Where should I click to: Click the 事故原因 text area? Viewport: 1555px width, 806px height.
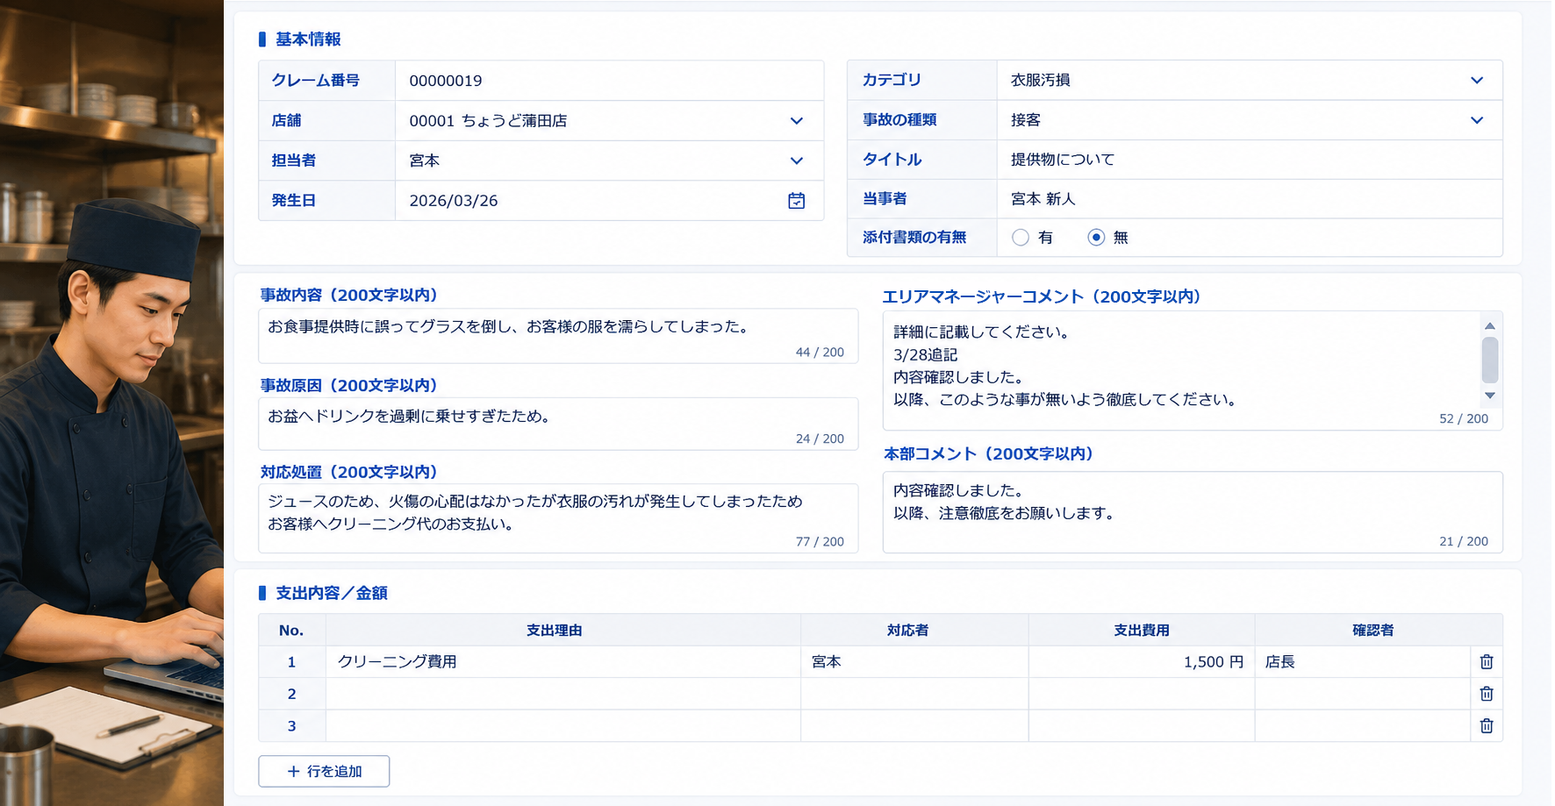click(x=558, y=424)
